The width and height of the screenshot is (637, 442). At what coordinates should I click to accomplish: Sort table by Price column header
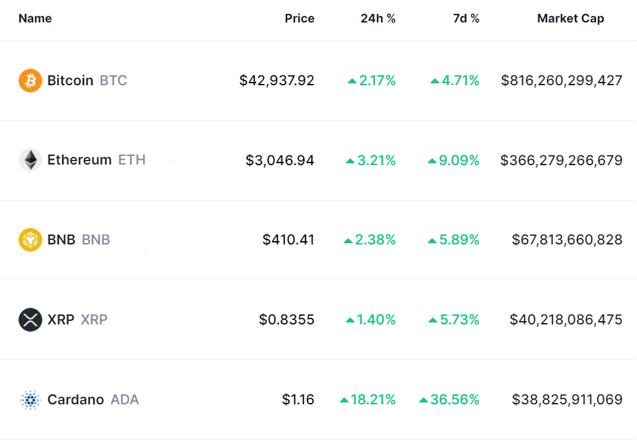pos(300,18)
